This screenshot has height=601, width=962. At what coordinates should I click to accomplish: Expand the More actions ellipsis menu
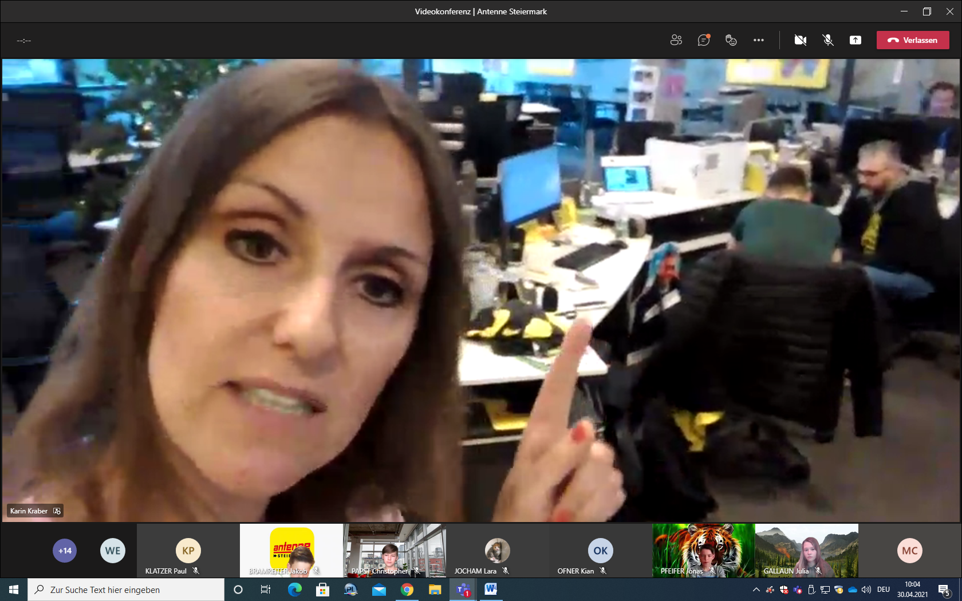coord(758,40)
